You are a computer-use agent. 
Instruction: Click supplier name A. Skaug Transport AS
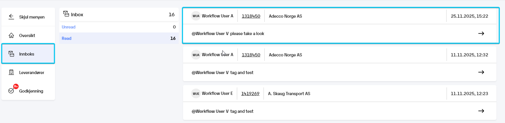(x=289, y=93)
